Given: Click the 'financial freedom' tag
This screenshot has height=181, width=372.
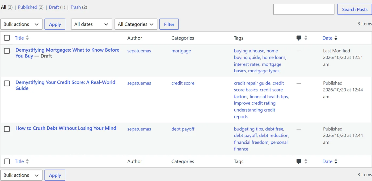Looking at the screenshot, I should (x=251, y=142).
